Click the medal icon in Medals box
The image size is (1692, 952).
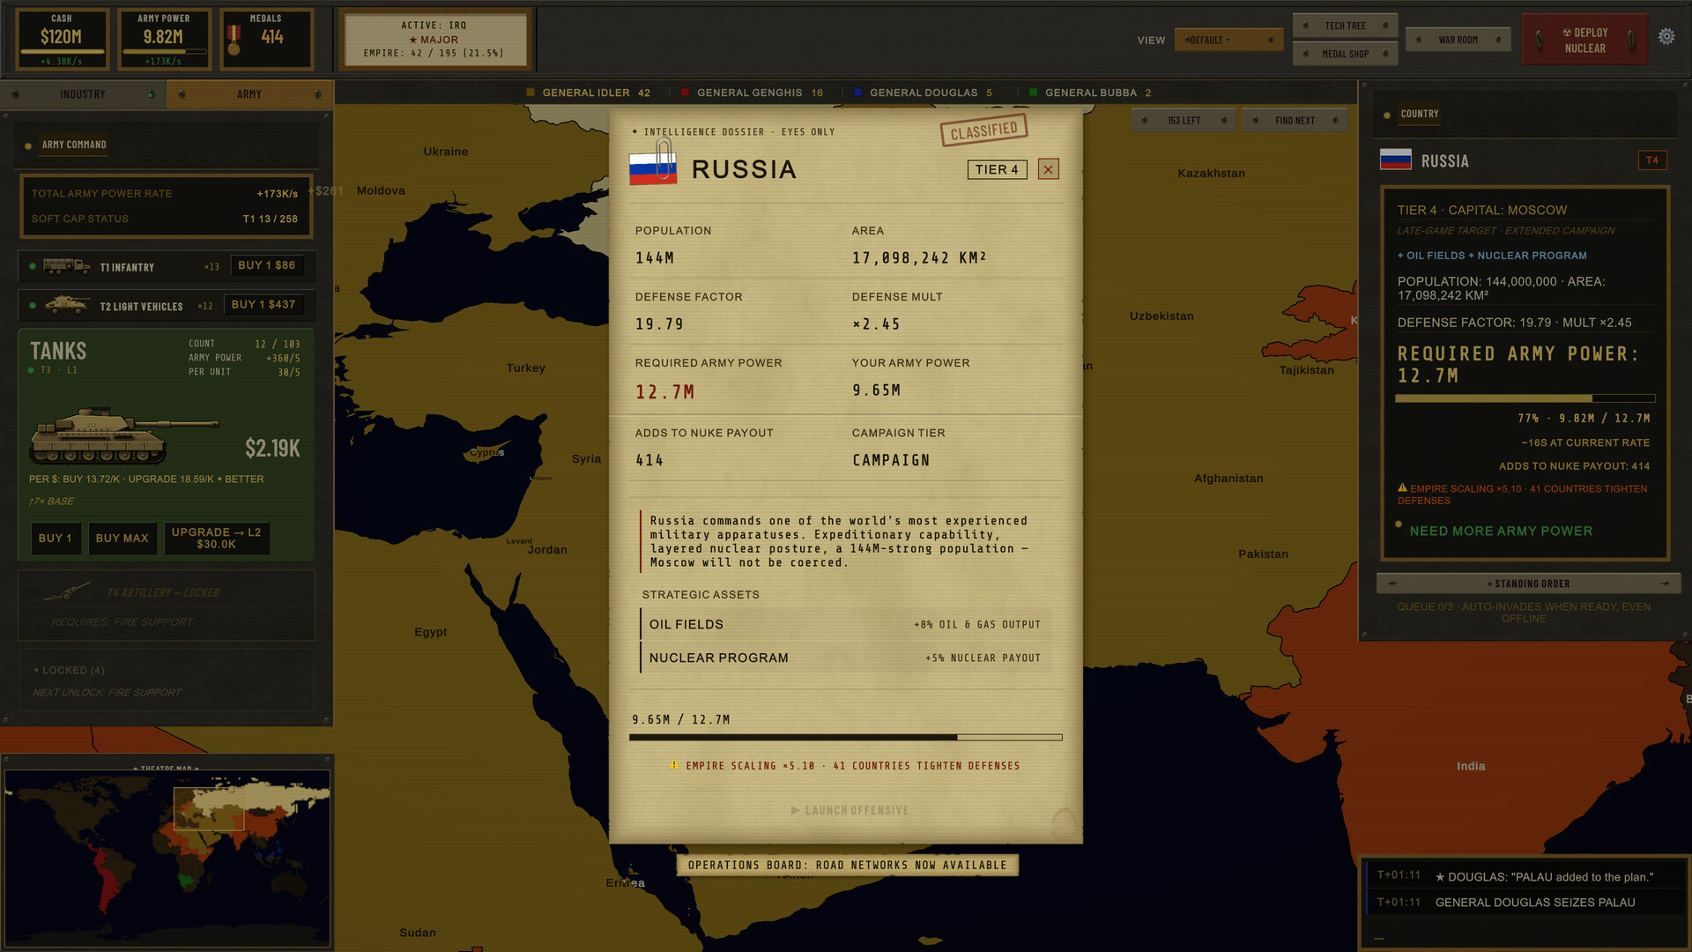pos(234,40)
